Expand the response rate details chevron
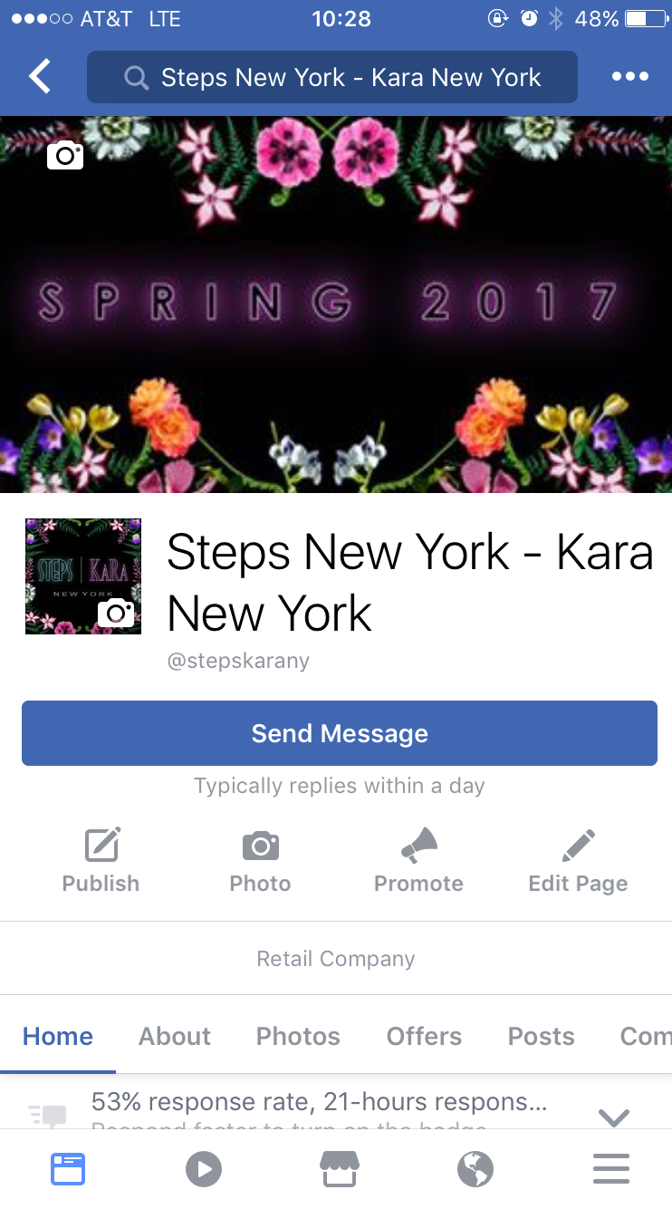Viewport: 672px width, 1209px height. (614, 1118)
